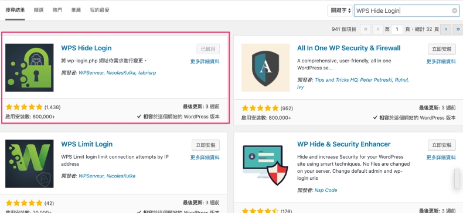Switch to the 熱門 tab
The height and width of the screenshot is (213, 463).
[x=57, y=10]
